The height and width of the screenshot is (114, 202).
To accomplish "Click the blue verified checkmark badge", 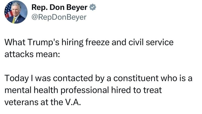I will click(x=93, y=8).
